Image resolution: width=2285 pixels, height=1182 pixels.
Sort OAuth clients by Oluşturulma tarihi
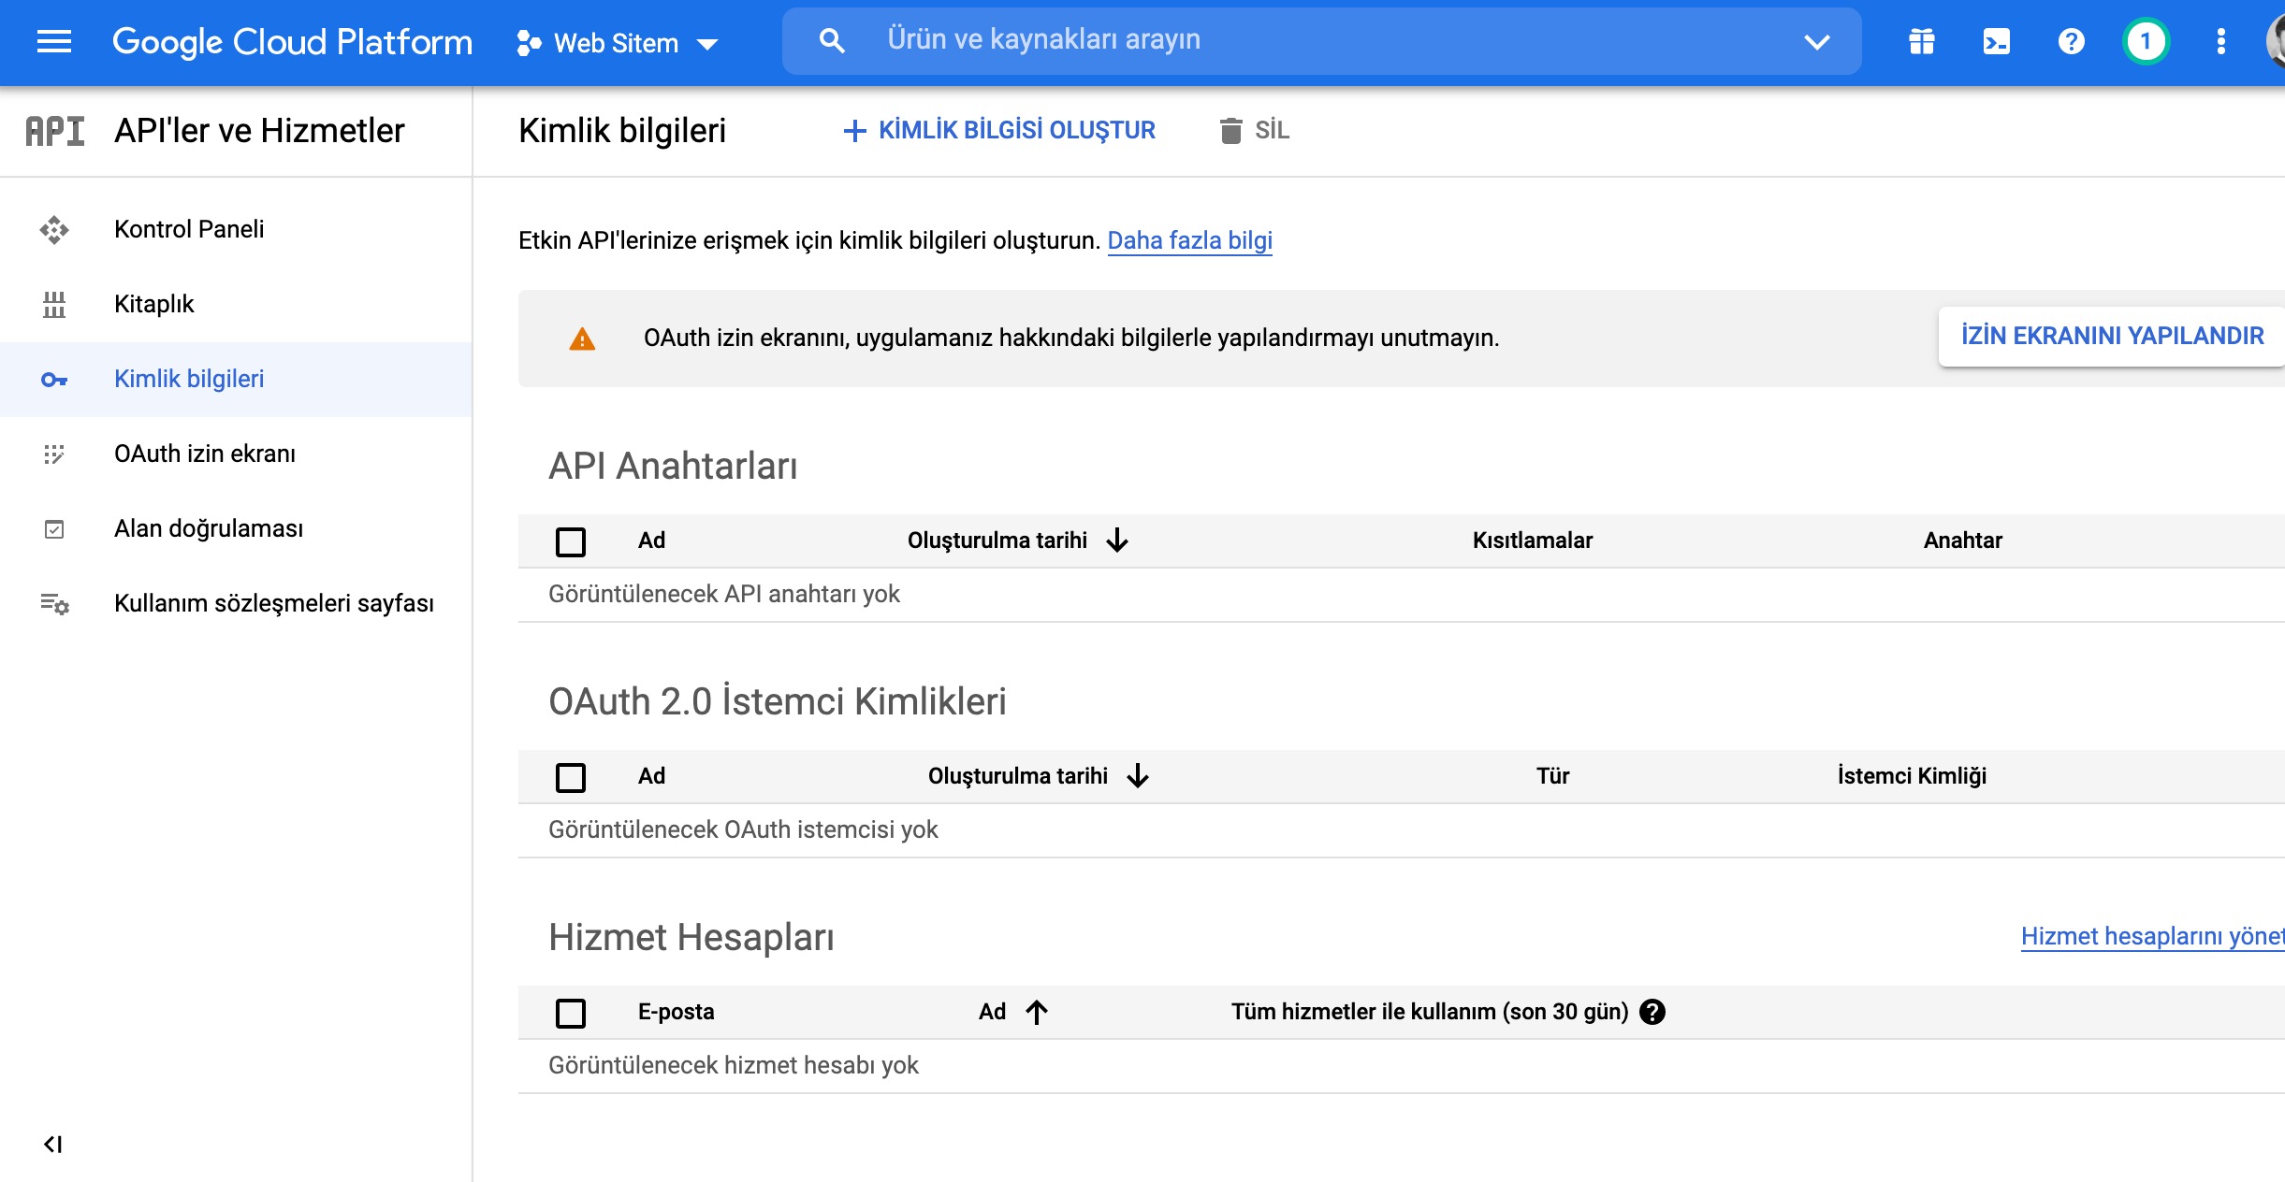[x=1039, y=776]
